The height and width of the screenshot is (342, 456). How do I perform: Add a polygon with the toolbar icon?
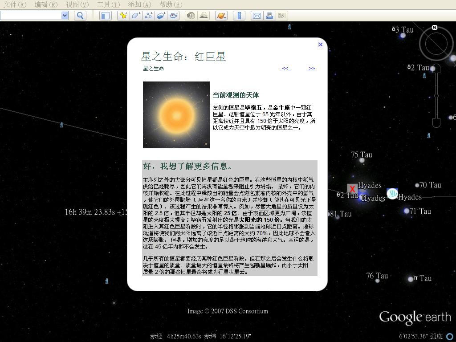[136, 16]
